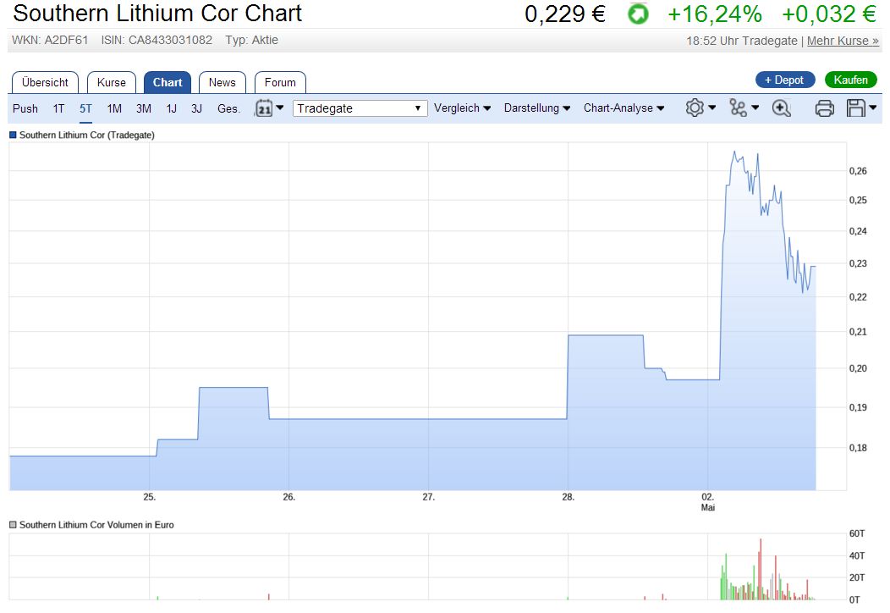This screenshot has height=613, width=890.
Task: Follow the Mehr Kurse link
Action: pyautogui.click(x=842, y=40)
